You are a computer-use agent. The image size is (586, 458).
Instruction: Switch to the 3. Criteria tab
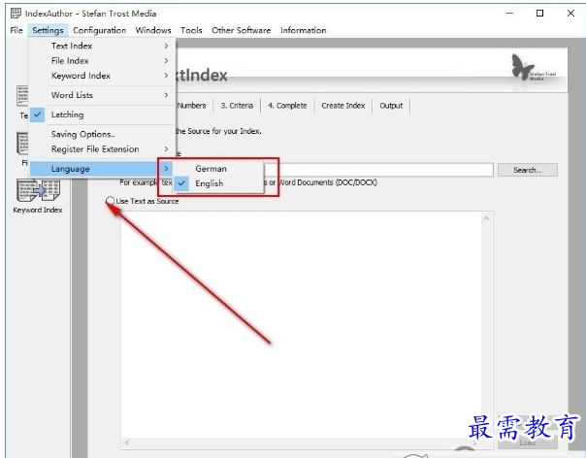237,106
